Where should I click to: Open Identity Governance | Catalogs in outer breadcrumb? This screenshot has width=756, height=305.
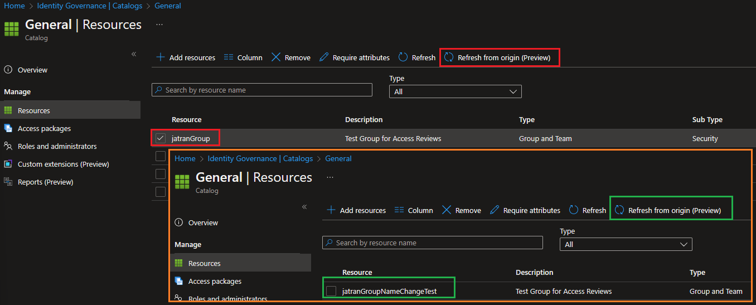90,6
